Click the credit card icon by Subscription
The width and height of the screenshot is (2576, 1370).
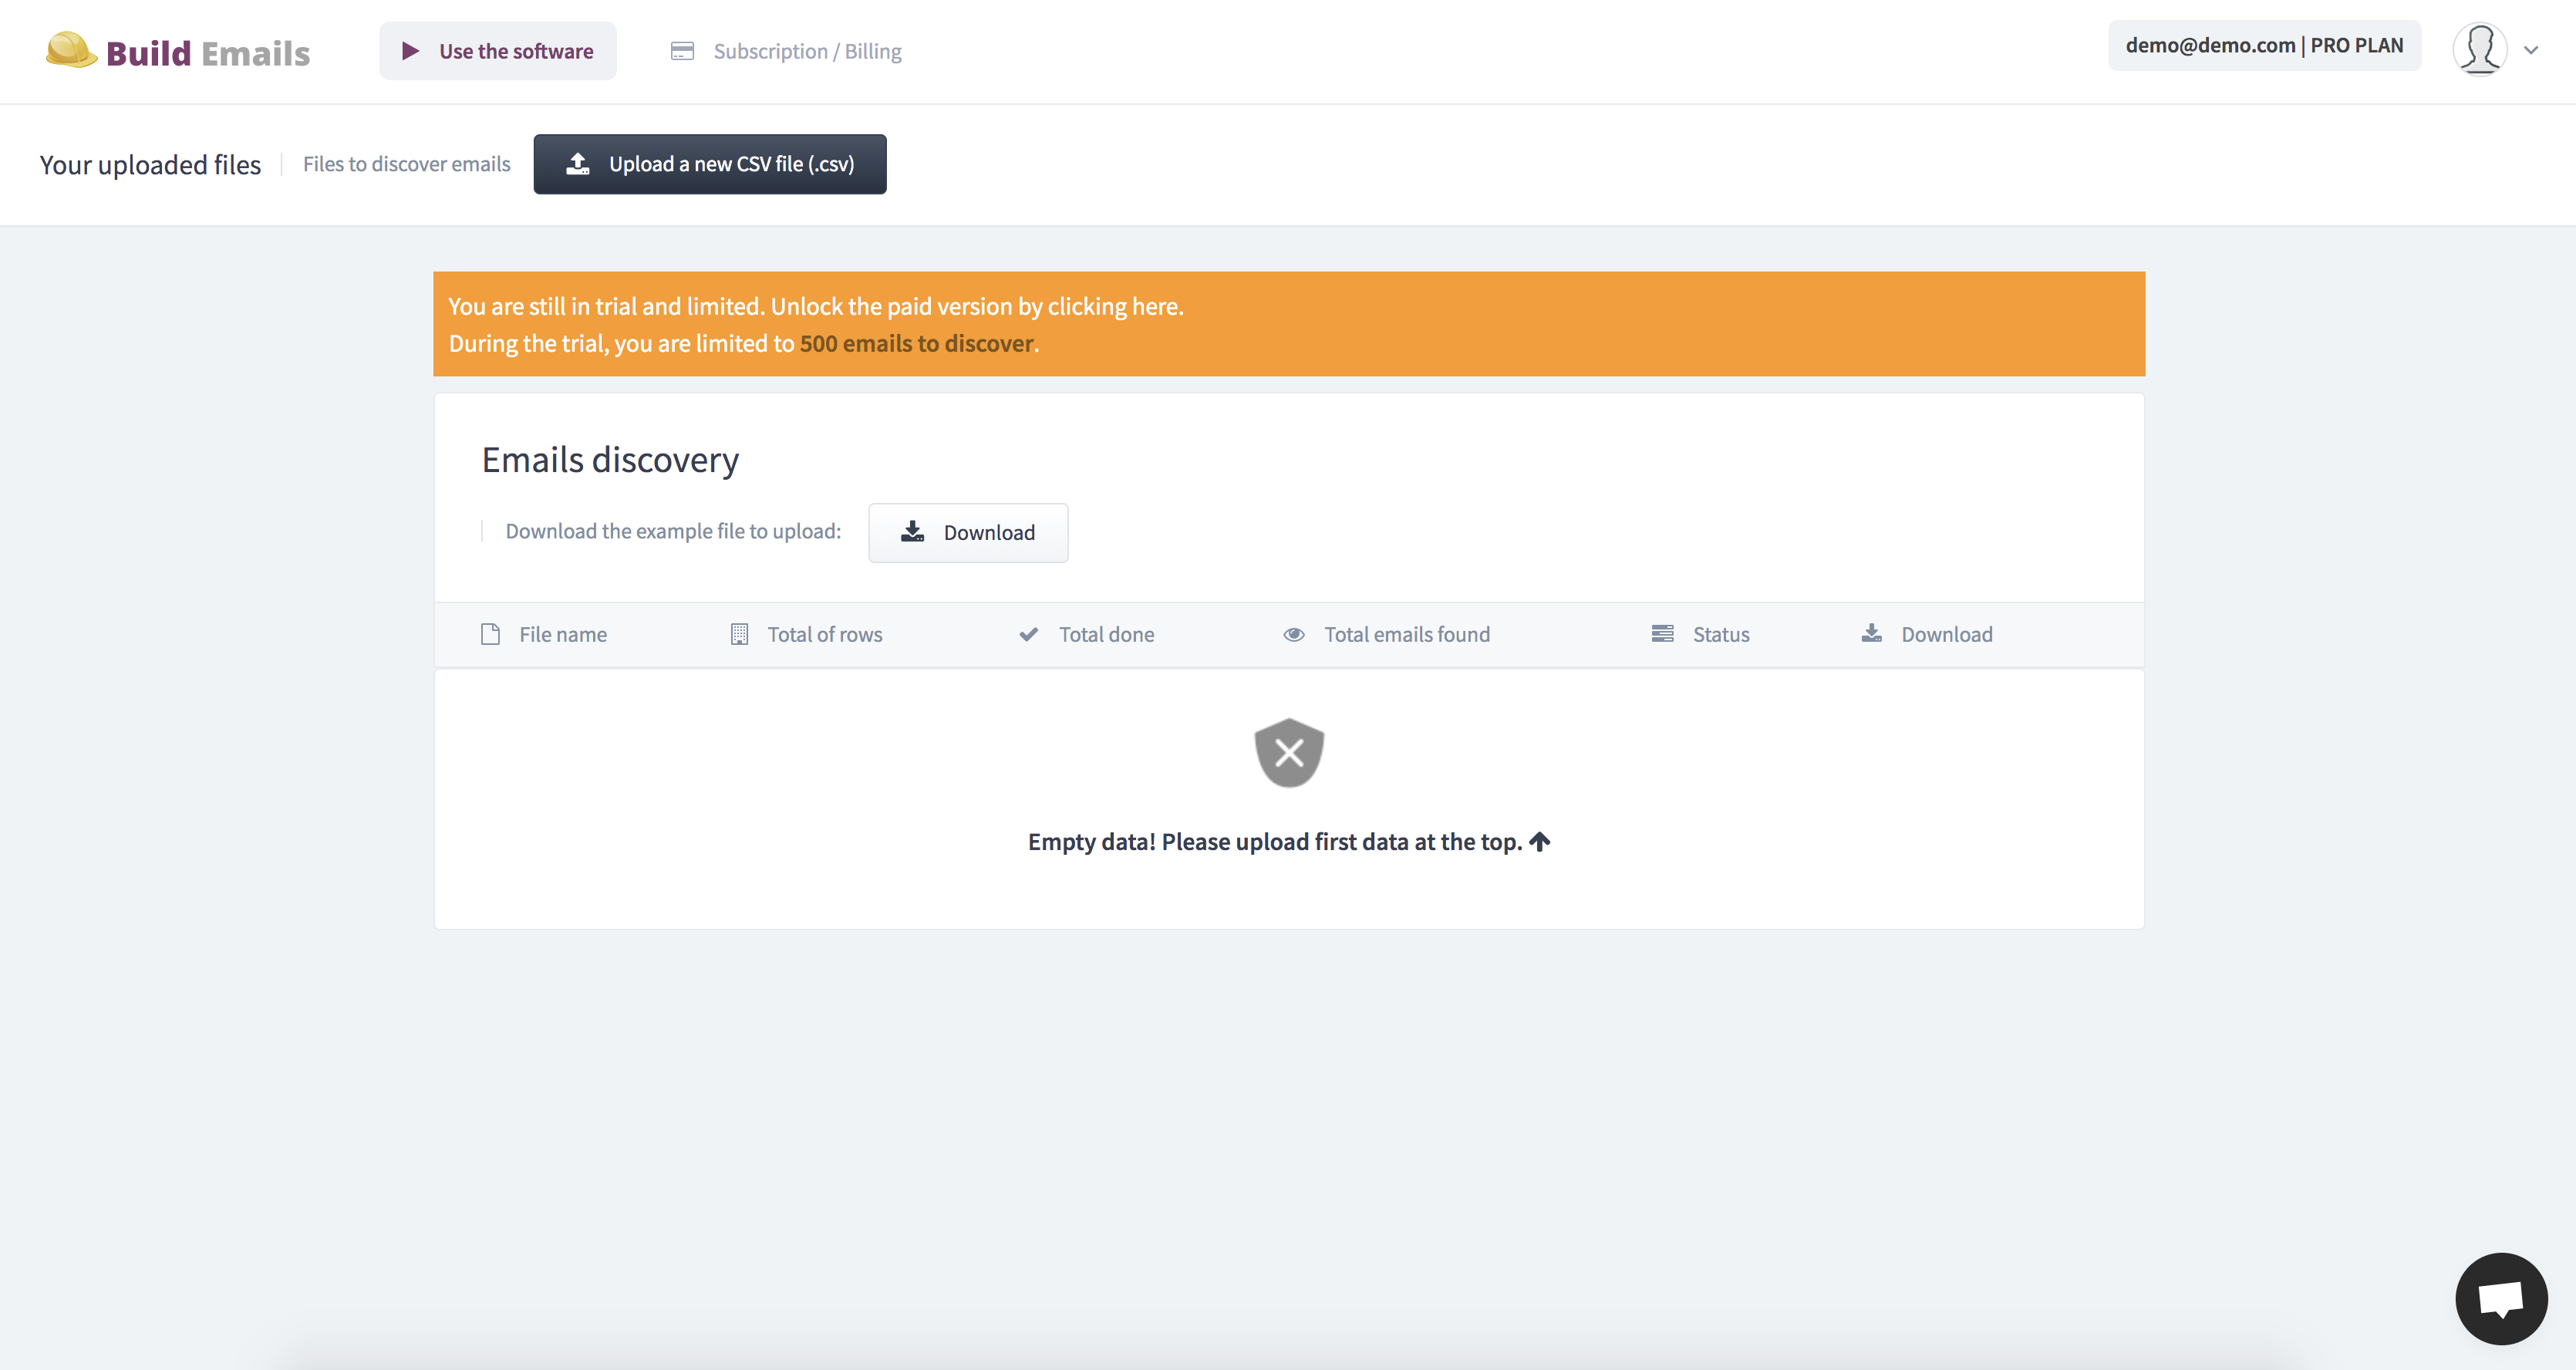point(682,51)
